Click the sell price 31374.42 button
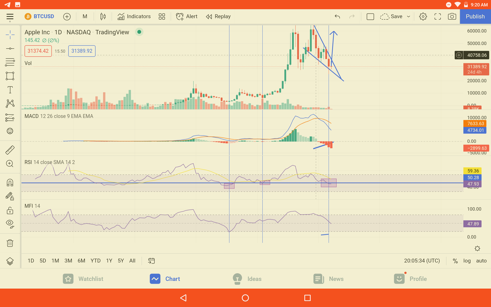This screenshot has height=307, width=491. [x=38, y=51]
